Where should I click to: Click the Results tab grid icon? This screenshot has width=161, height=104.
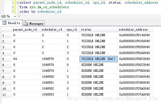4,23
